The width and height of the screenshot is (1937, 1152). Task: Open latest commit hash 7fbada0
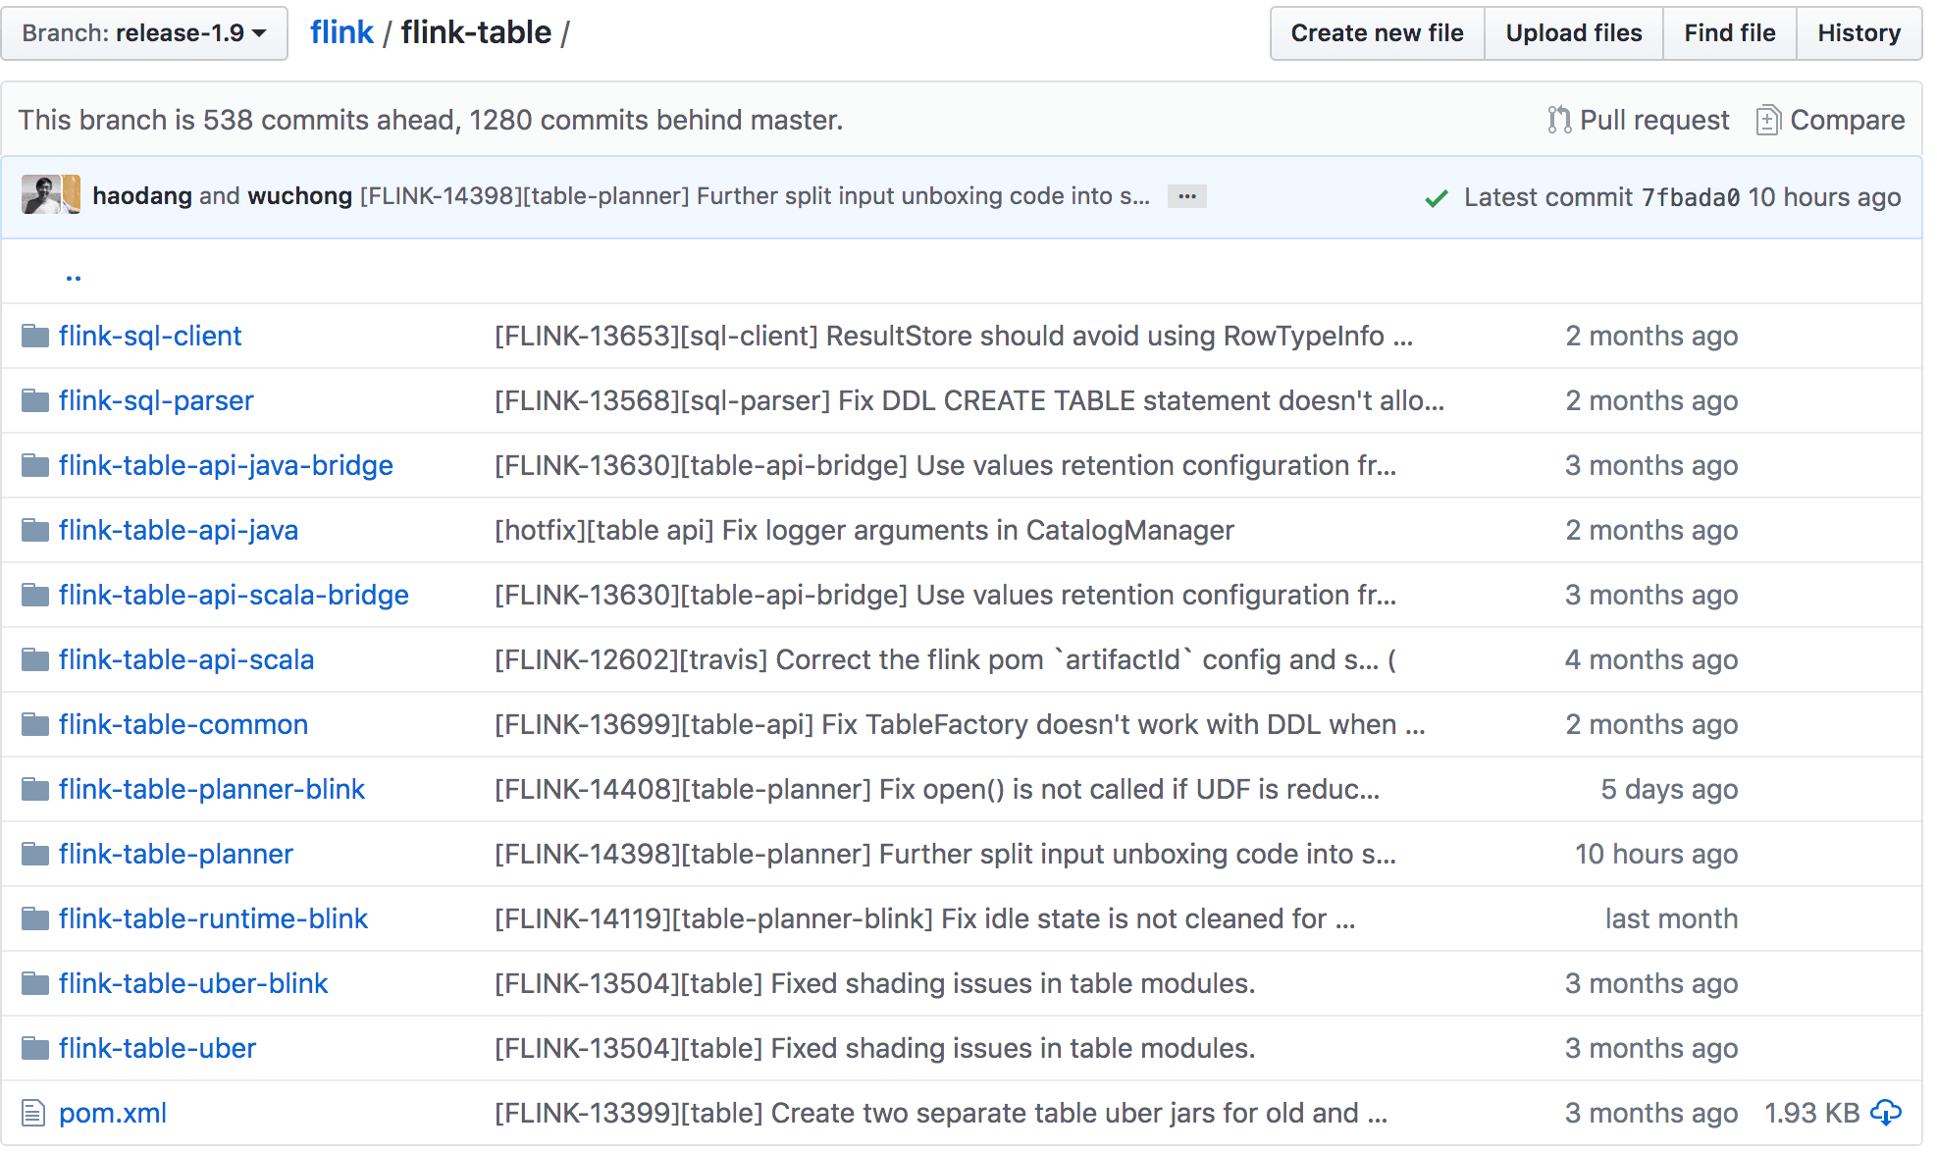1691,197
